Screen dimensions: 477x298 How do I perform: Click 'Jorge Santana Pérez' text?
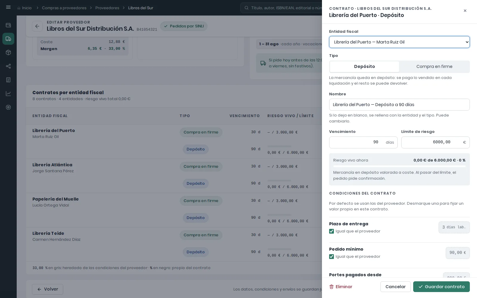[x=53, y=171]
